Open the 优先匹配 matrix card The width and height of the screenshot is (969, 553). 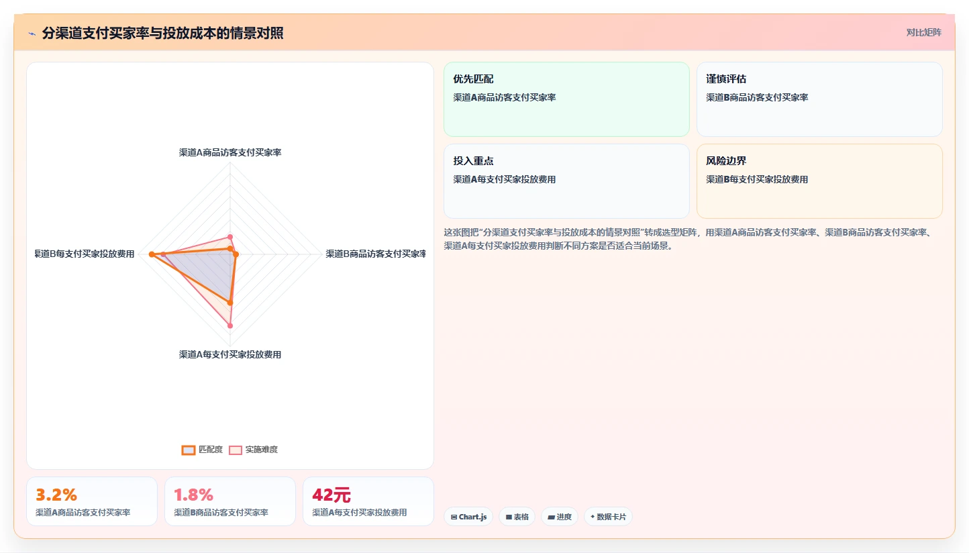pos(566,99)
